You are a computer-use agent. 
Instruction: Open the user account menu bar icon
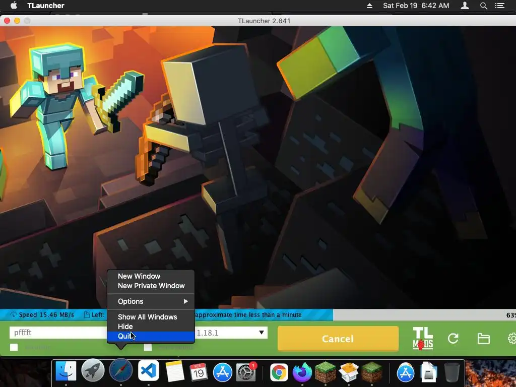[x=465, y=6]
